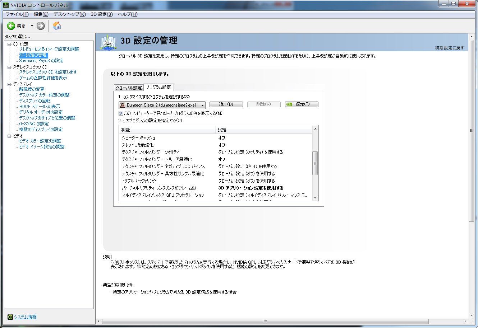Toggle 'show only programs found on this computer' checkbox
This screenshot has width=478, height=328.
121,113
